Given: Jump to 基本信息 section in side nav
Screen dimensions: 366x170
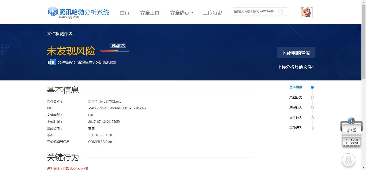Looking at the screenshot, I should point(296,87).
